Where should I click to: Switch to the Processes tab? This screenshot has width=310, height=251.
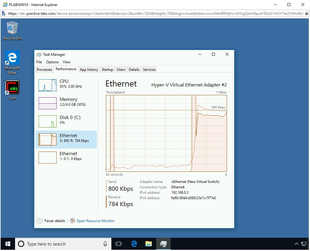click(44, 70)
